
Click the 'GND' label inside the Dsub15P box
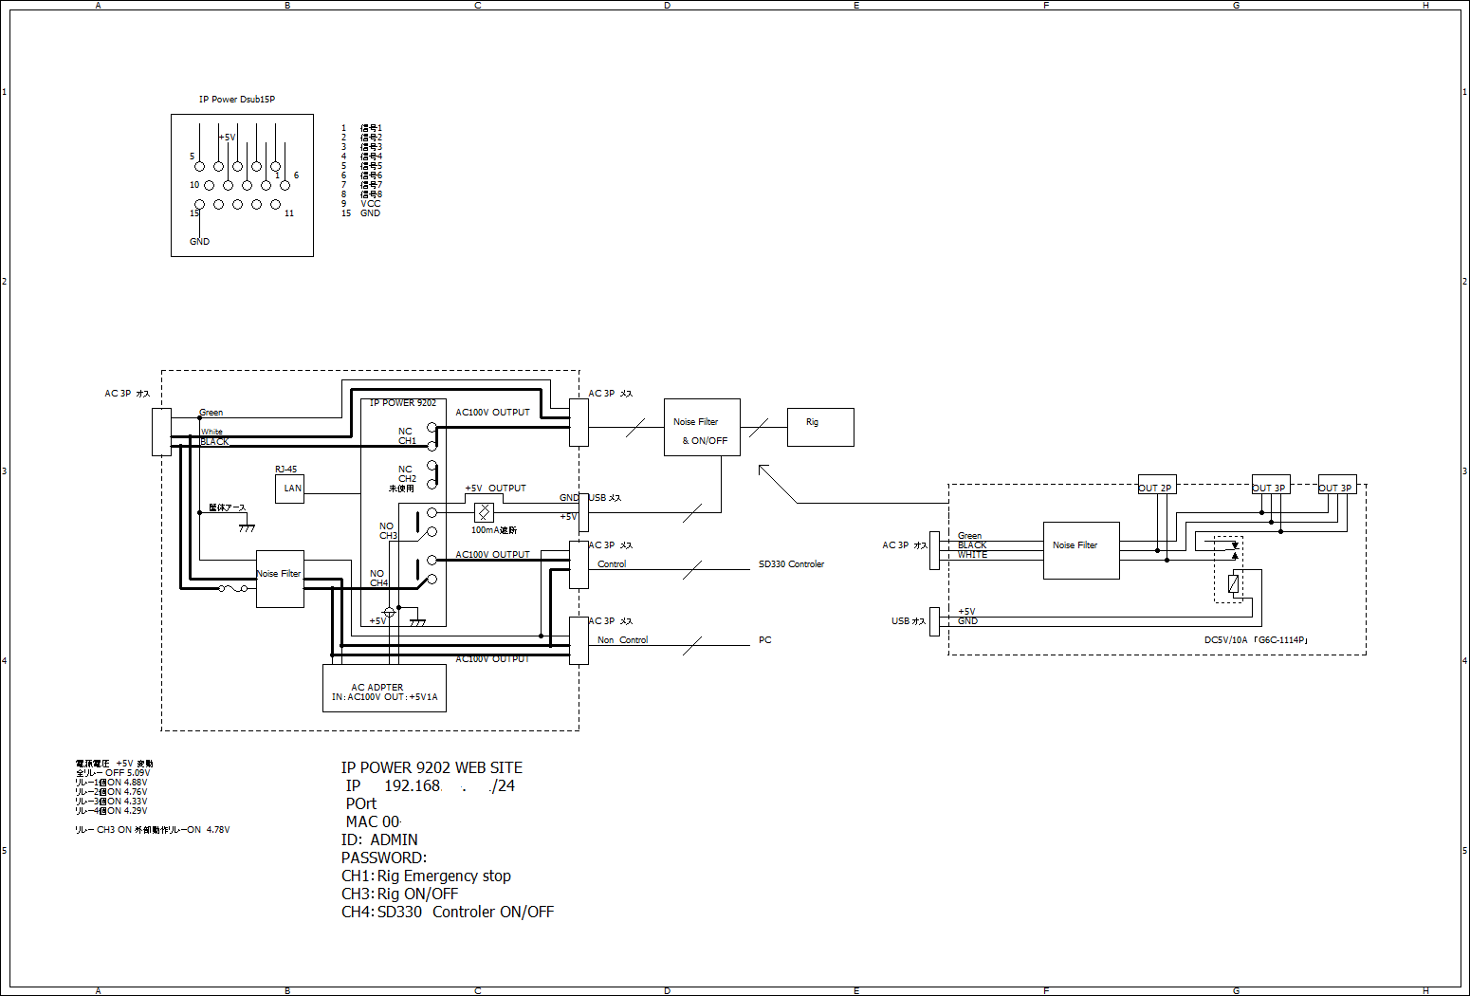(199, 242)
